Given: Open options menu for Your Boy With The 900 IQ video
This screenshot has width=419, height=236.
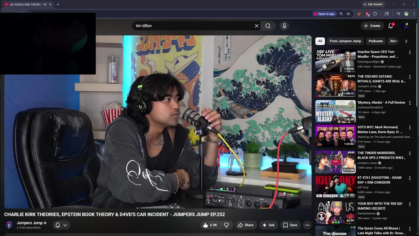Looking at the screenshot, I should (x=410, y=204).
